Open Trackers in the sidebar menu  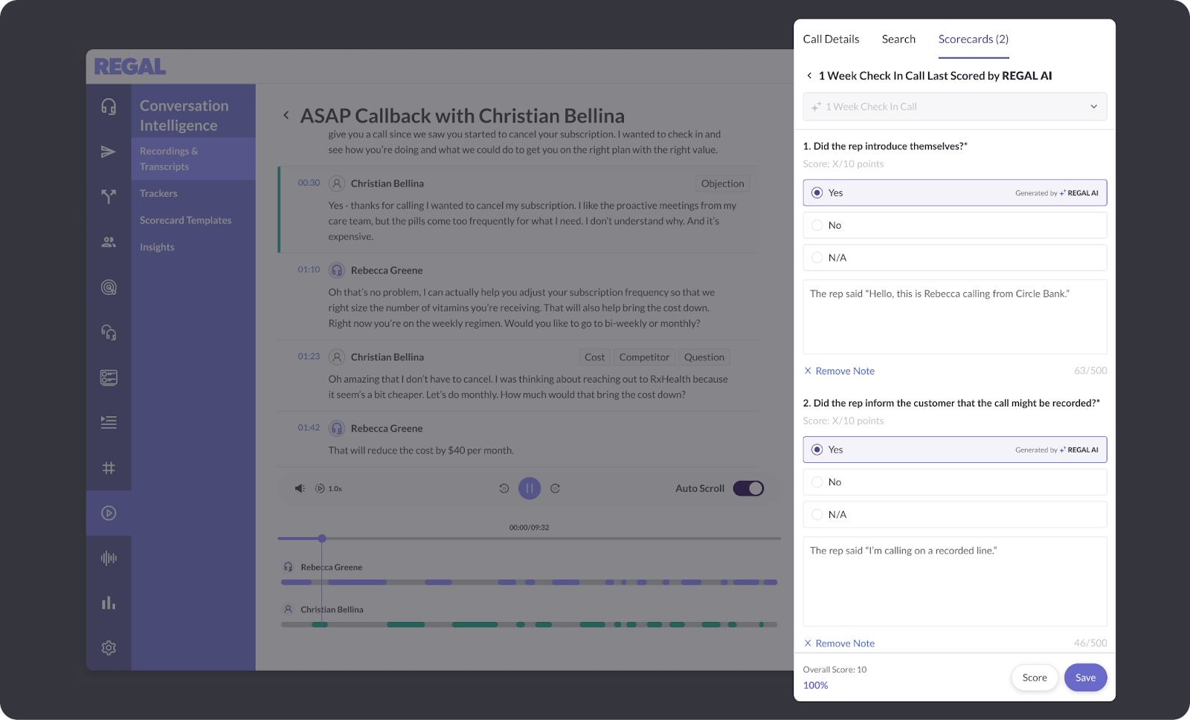(x=158, y=193)
